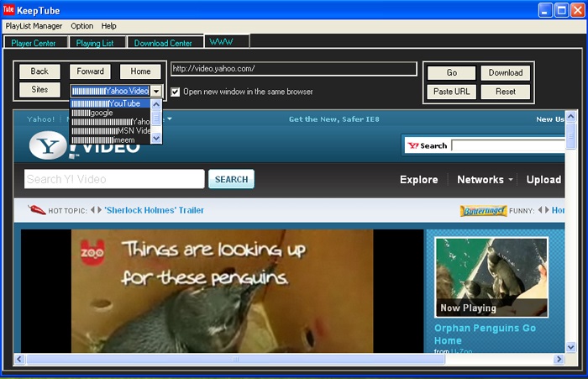
Task: Click the zoo logo on the video
Action: pyautogui.click(x=92, y=253)
